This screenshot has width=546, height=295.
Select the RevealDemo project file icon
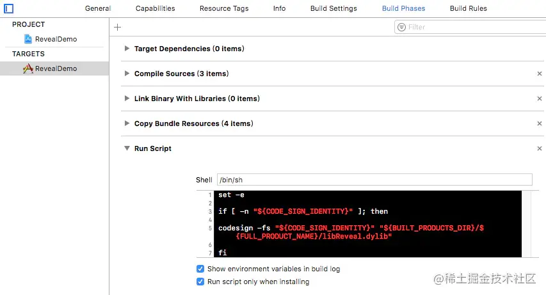[28, 39]
